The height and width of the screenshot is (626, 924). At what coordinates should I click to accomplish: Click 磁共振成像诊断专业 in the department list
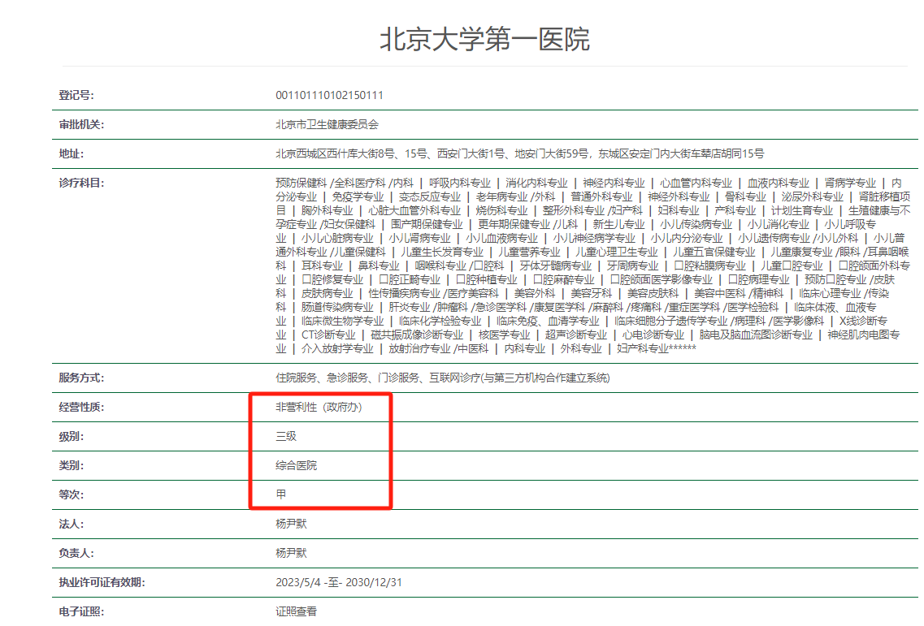pos(417,335)
